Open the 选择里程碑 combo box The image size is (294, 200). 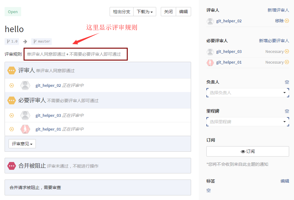[247, 122]
